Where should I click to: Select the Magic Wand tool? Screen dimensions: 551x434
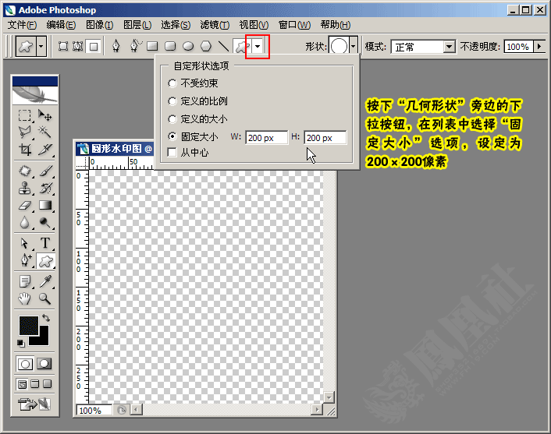[45, 132]
